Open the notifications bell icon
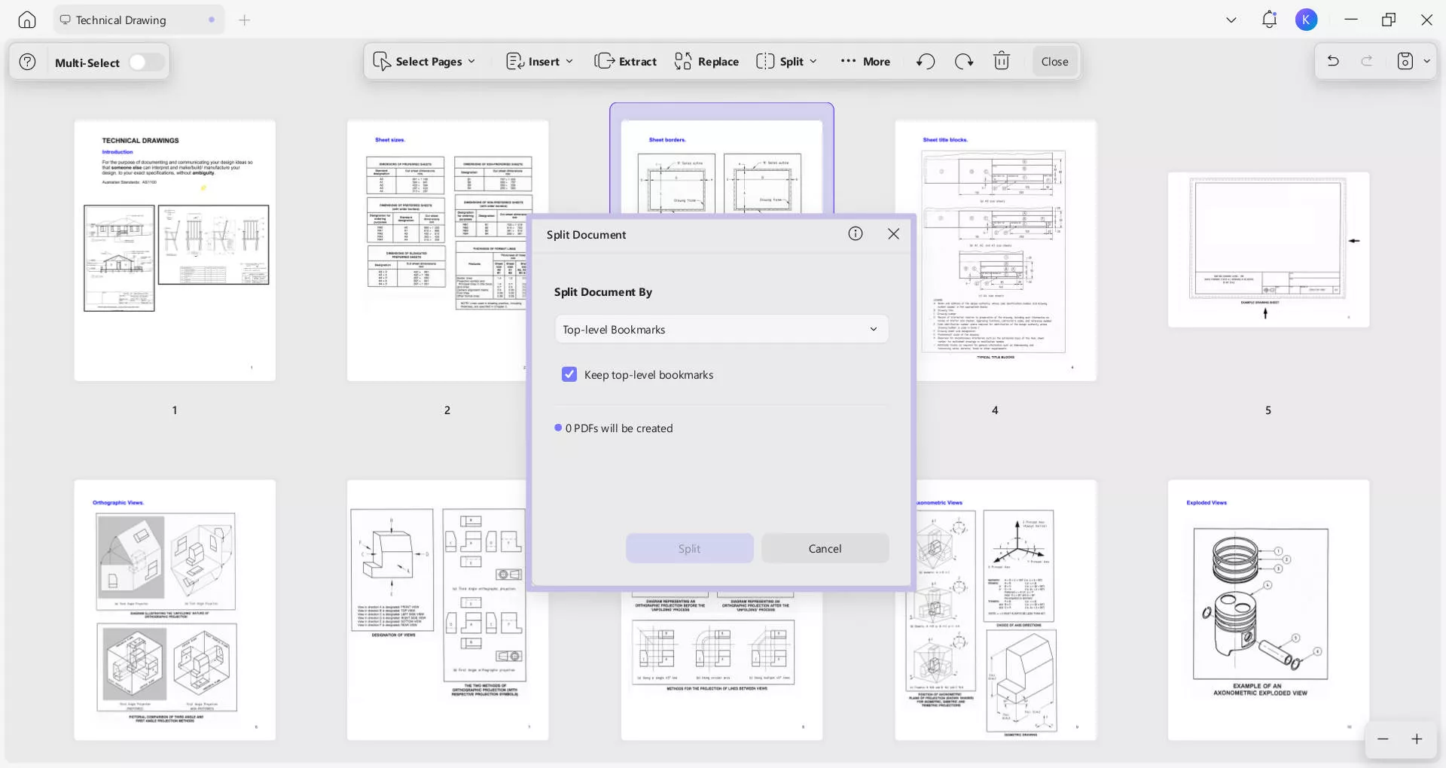1446x768 pixels. (1269, 20)
